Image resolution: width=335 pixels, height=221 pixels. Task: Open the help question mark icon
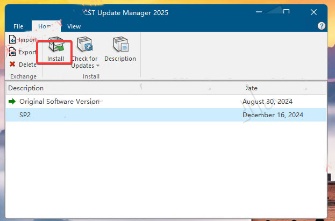coord(322,26)
